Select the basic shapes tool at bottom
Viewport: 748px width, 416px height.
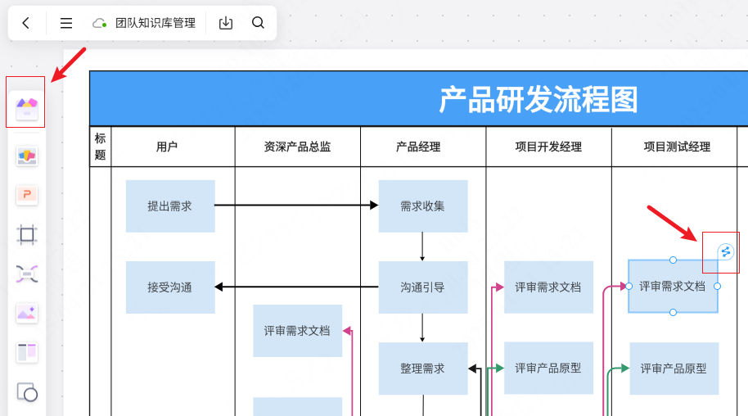coord(27,392)
